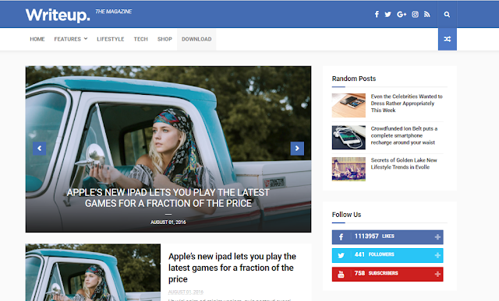
Task: Click the 441 Followers Twitter button
Action: 388,255
